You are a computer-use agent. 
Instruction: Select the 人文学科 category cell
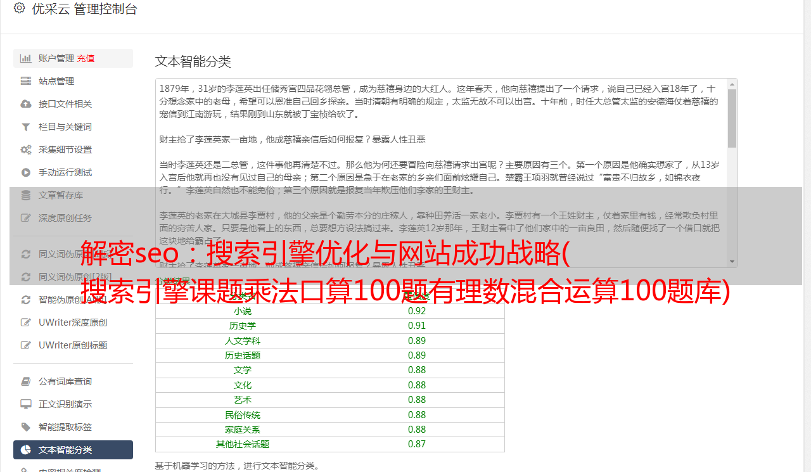point(243,341)
